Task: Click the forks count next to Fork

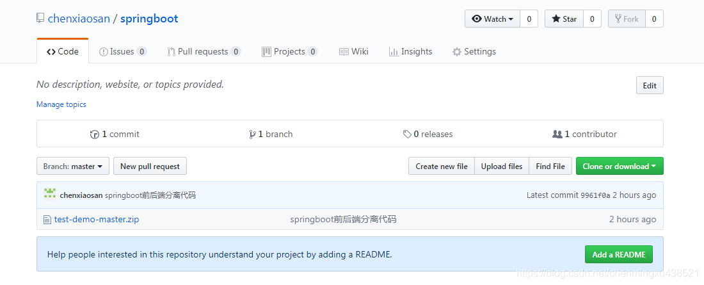Action: pos(654,19)
